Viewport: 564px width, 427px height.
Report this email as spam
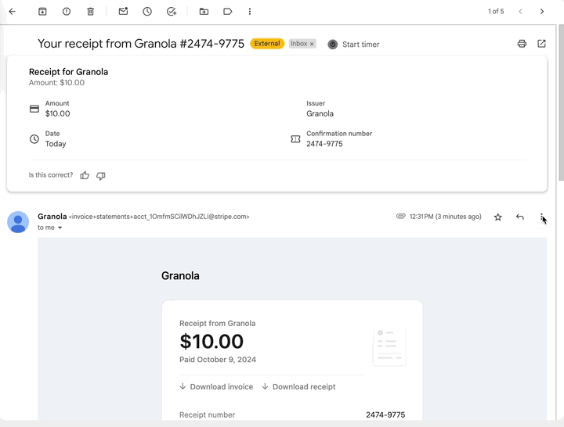tap(67, 12)
